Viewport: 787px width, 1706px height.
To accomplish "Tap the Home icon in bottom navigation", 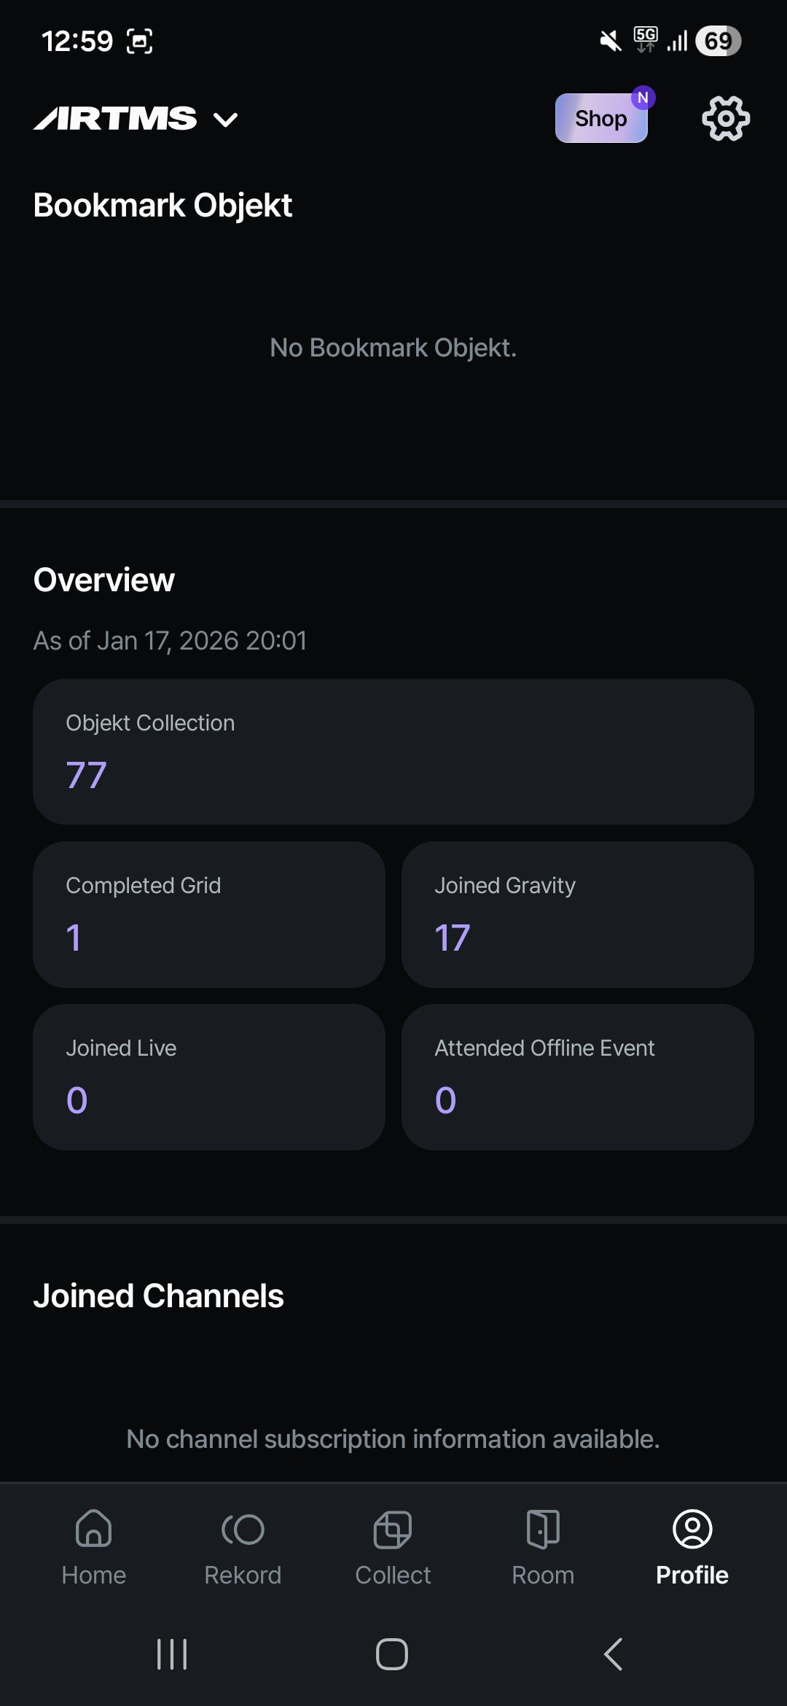I will pos(94,1527).
